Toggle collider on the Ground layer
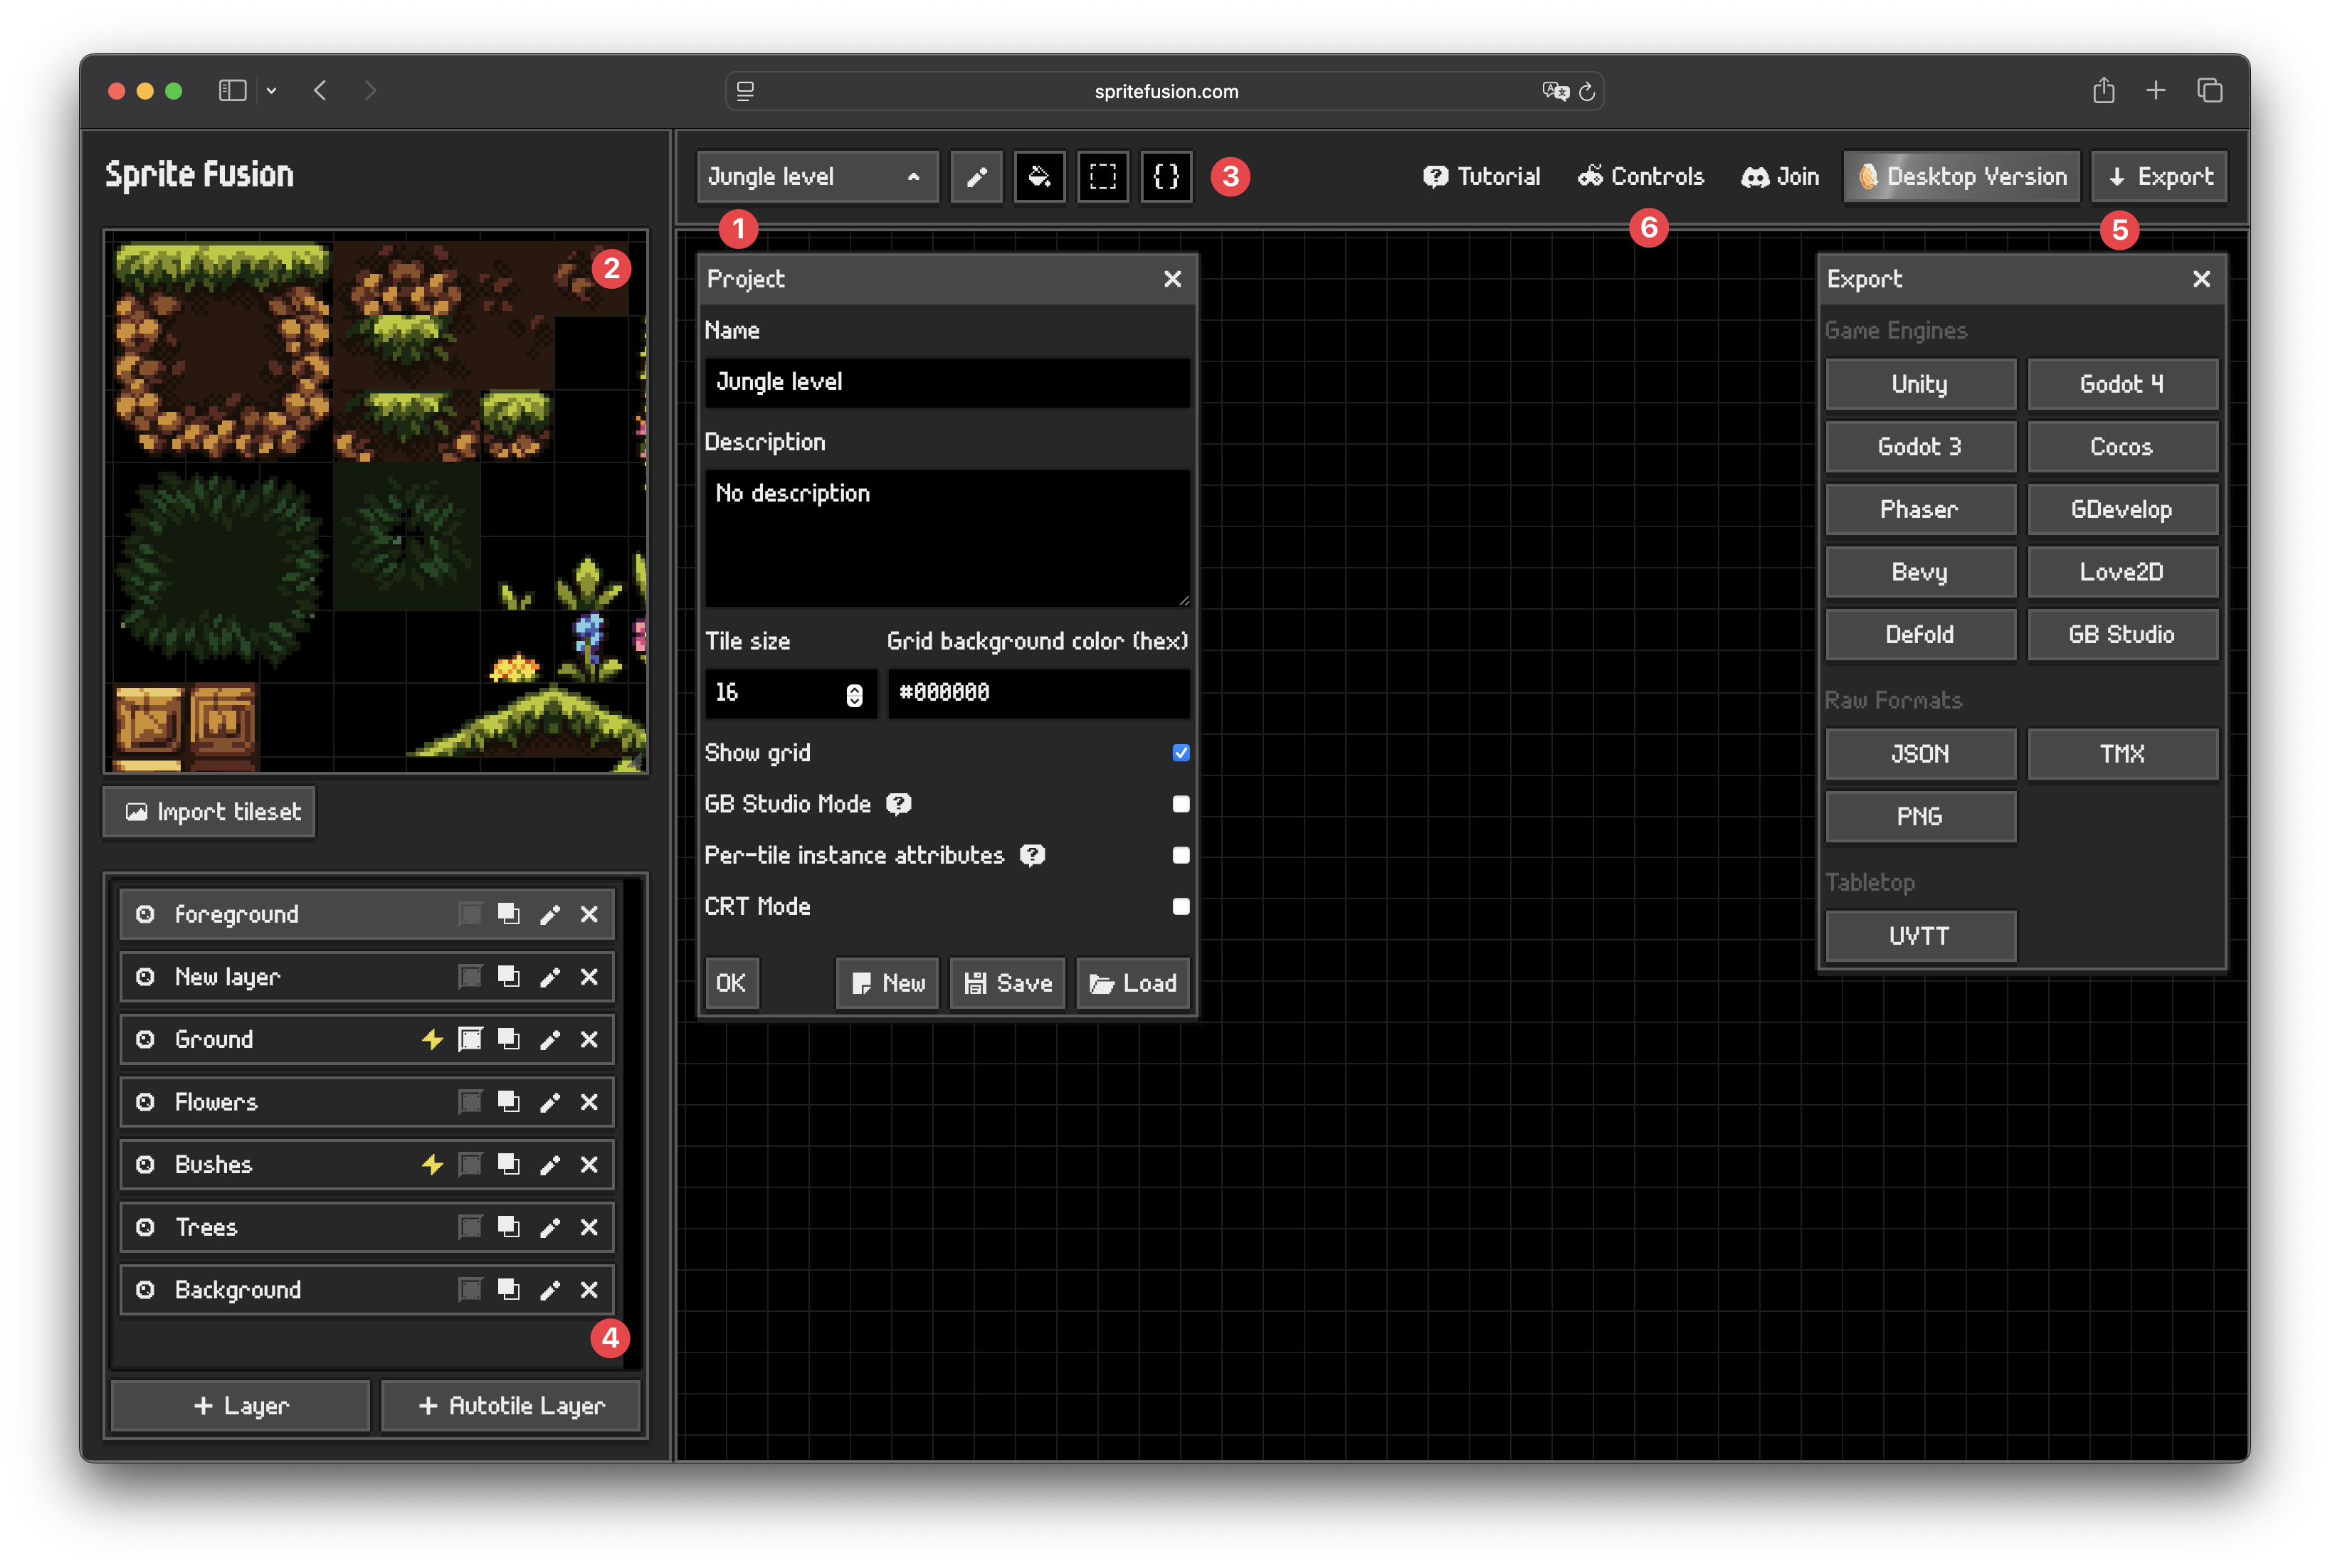This screenshot has height=1568, width=2330. (x=469, y=1039)
